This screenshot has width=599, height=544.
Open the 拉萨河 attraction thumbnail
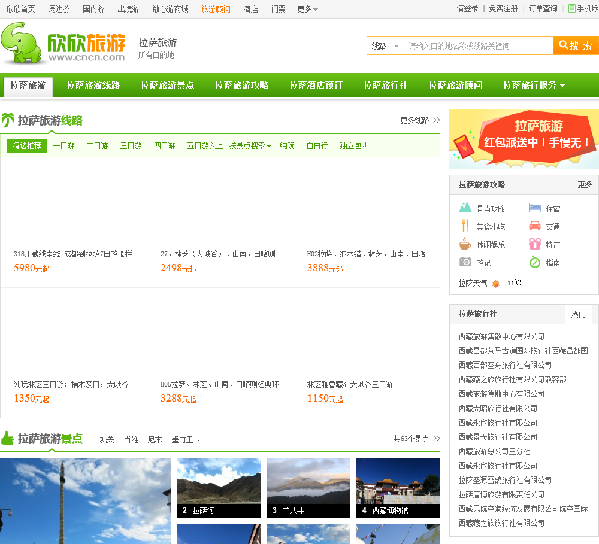coord(219,488)
